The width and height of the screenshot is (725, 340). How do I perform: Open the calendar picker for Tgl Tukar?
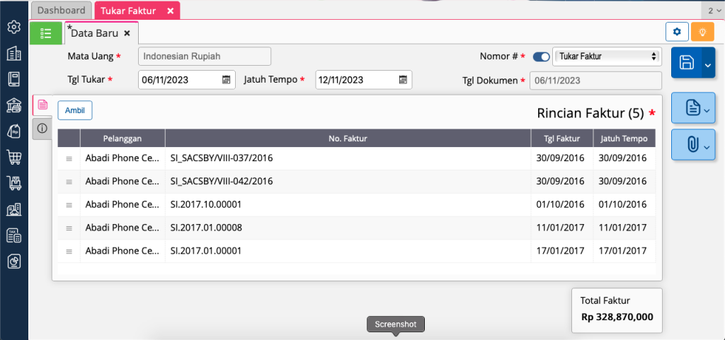(227, 80)
